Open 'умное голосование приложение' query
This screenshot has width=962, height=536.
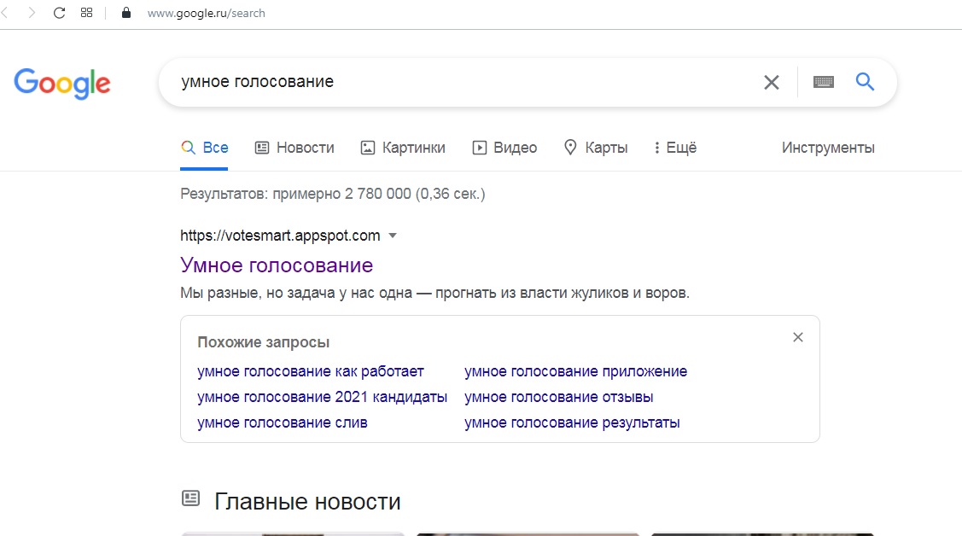coord(575,371)
